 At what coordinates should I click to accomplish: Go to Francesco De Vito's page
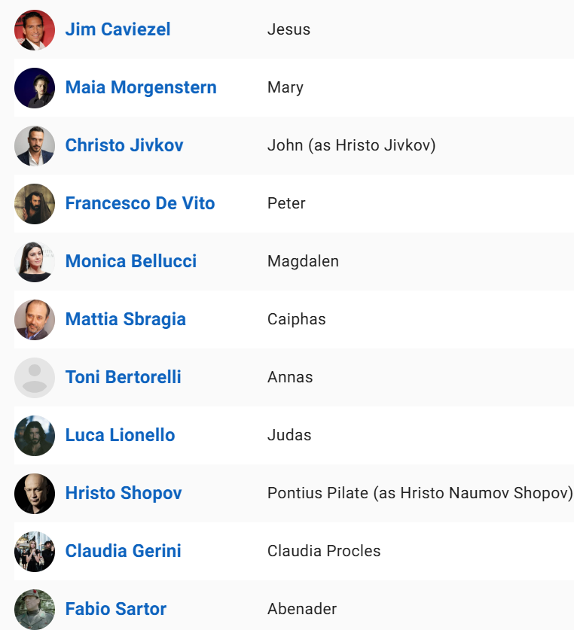(x=140, y=203)
